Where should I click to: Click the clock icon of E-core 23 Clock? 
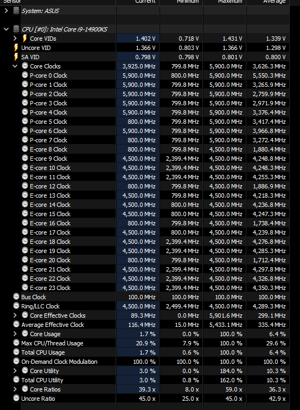pyautogui.click(x=25, y=287)
